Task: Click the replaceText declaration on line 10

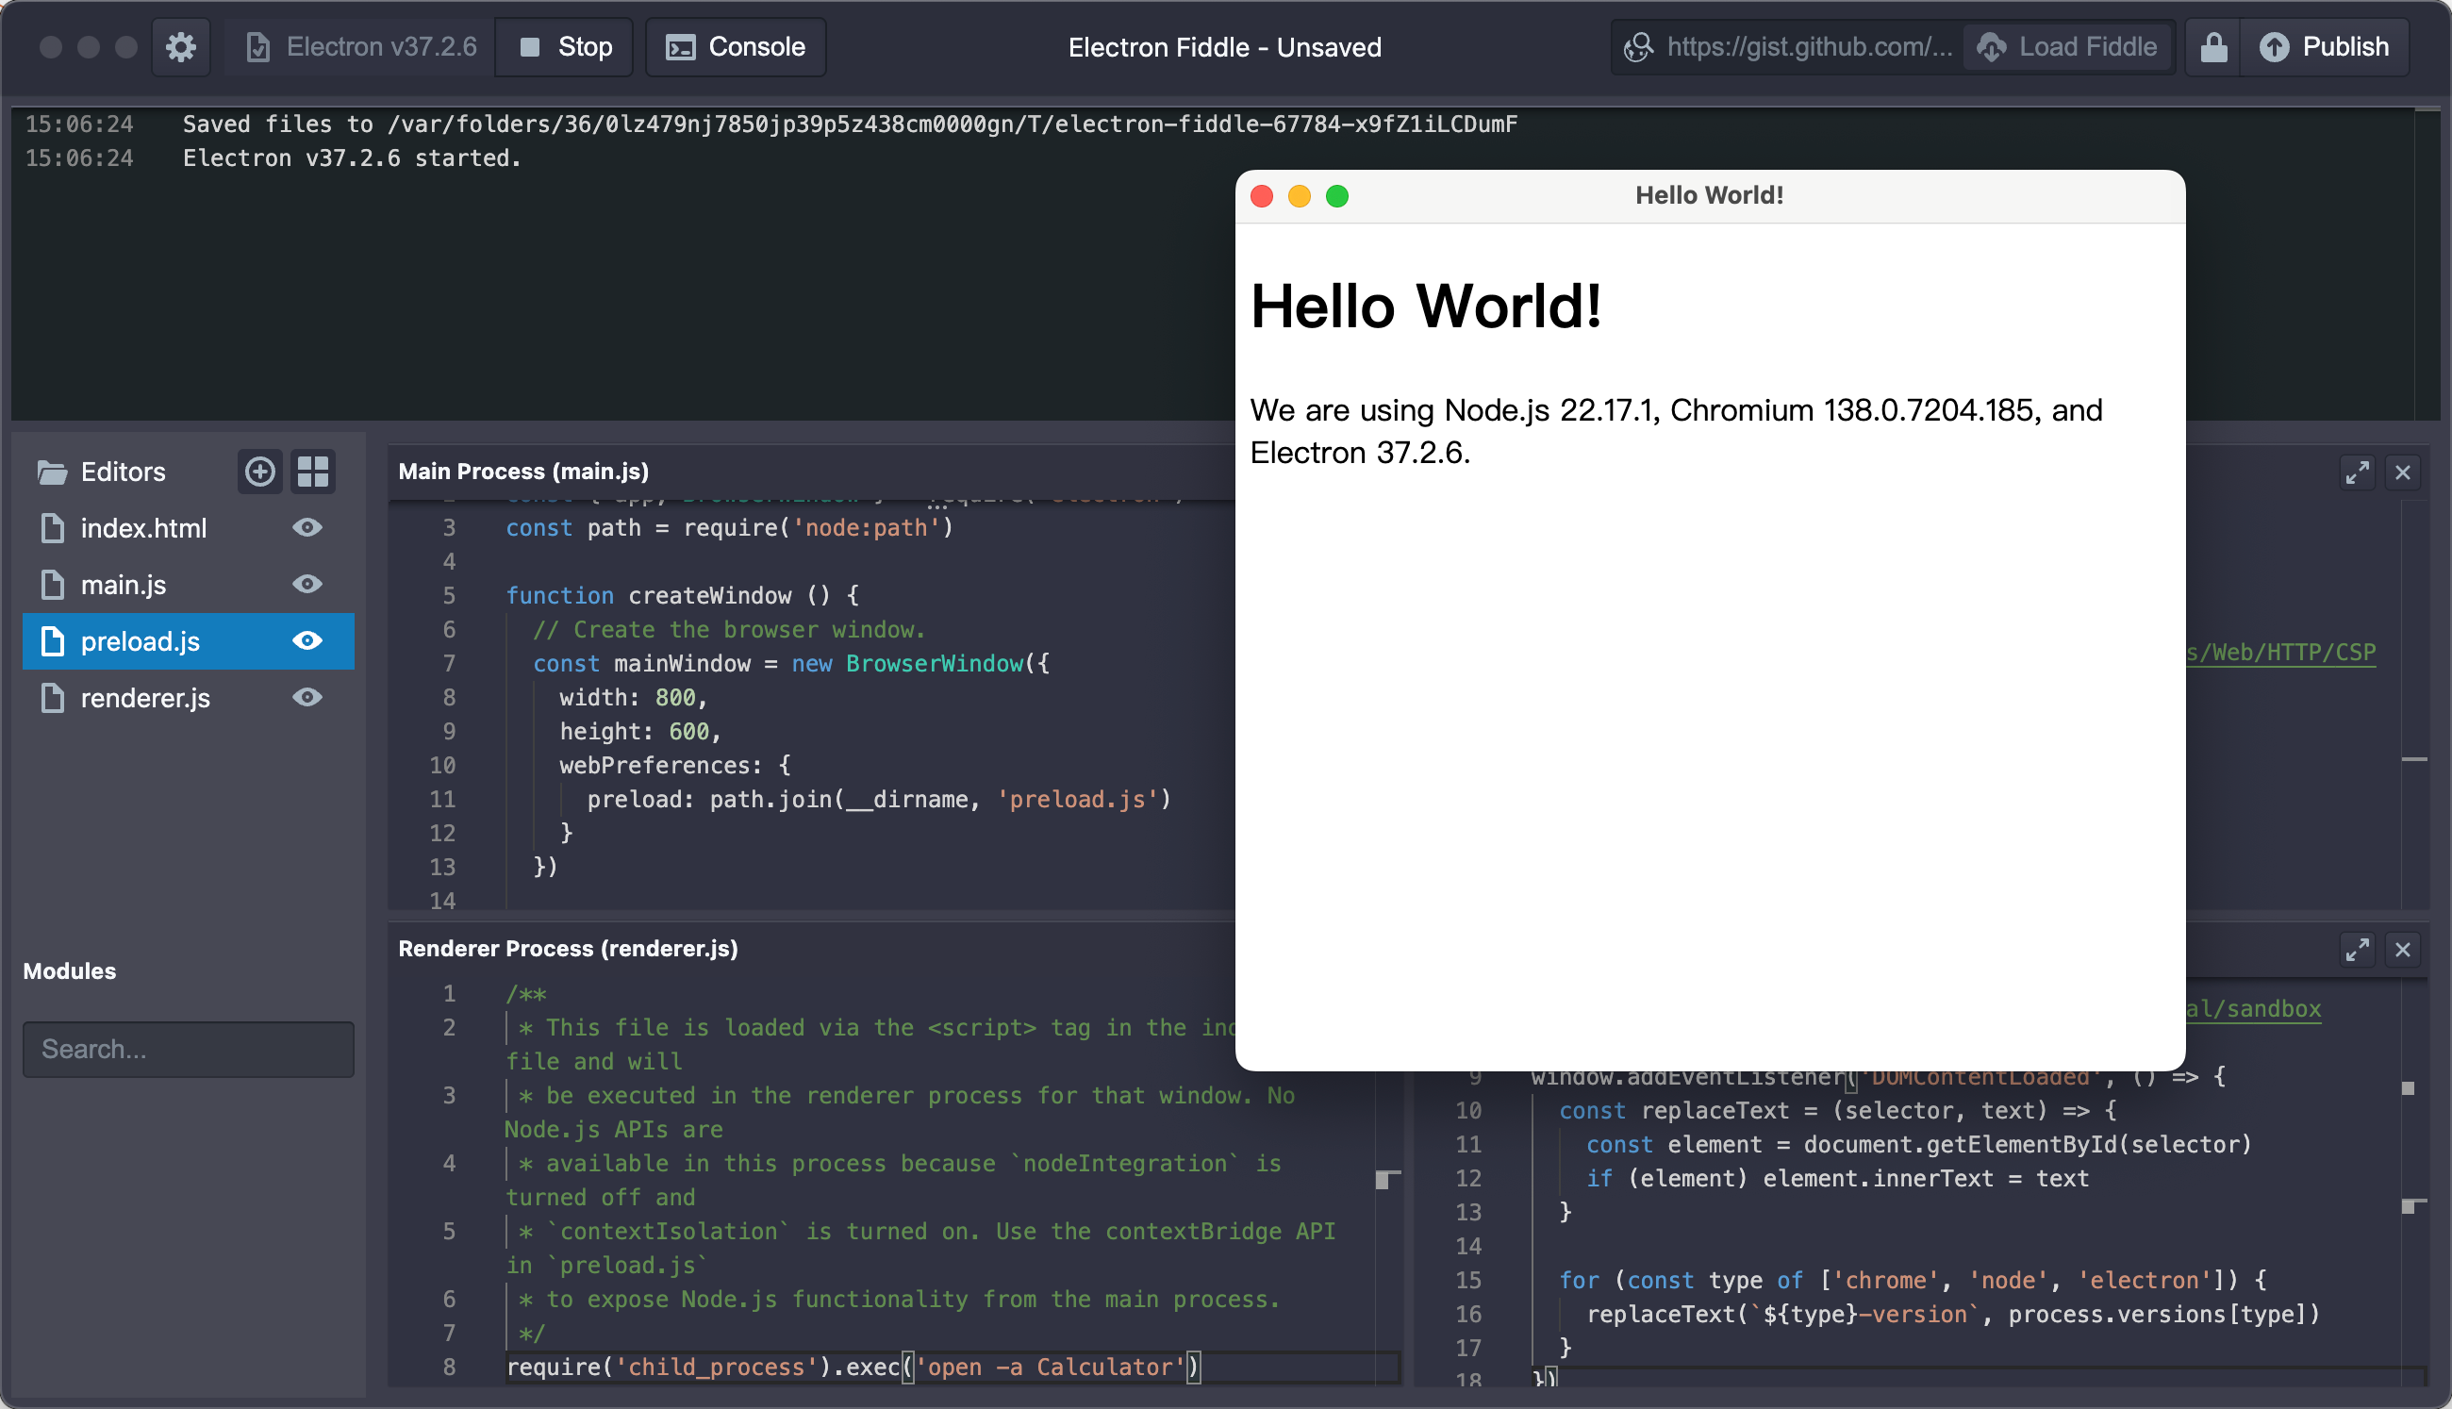Action: point(1836,1111)
